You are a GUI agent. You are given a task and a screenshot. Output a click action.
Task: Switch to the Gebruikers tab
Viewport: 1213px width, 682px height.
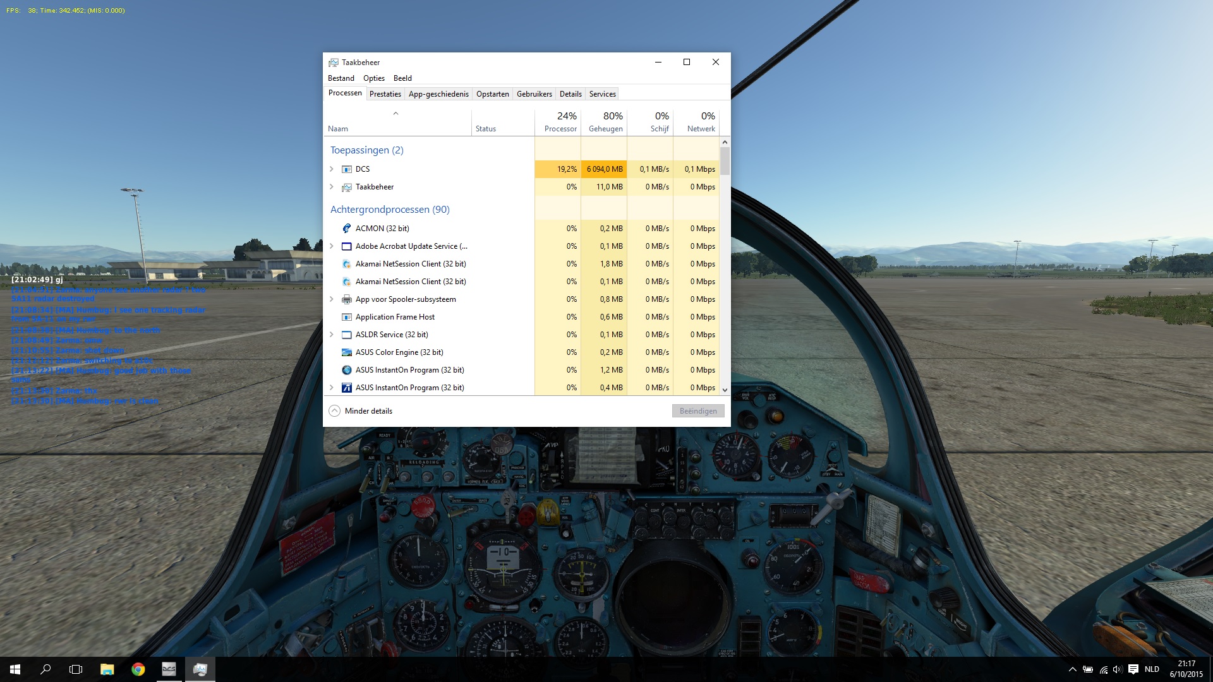point(534,94)
